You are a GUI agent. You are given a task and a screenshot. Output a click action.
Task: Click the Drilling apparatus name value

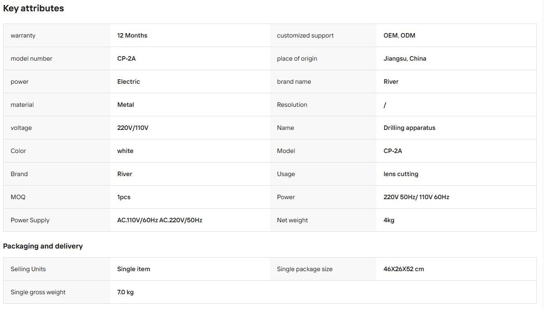pyautogui.click(x=409, y=128)
